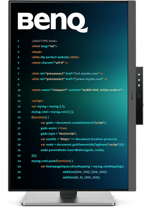Screen dimensions: 144x208
Task: Click line number 26 in the gutter
Action: click(x=19, y=178)
